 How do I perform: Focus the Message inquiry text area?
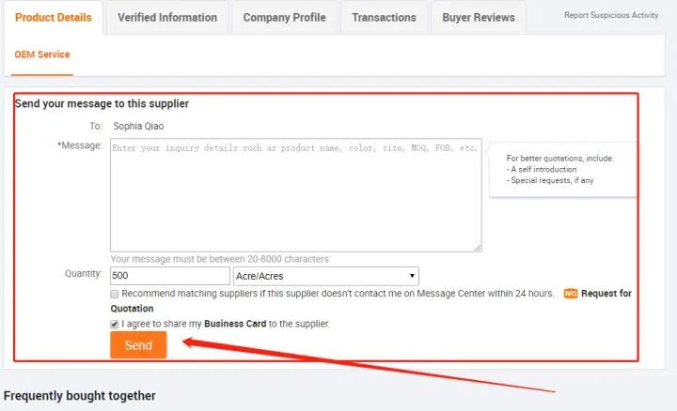click(296, 195)
